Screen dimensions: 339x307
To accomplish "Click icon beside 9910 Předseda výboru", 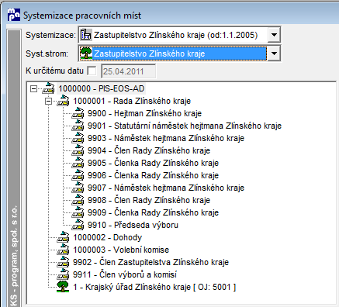I will coord(78,225).
